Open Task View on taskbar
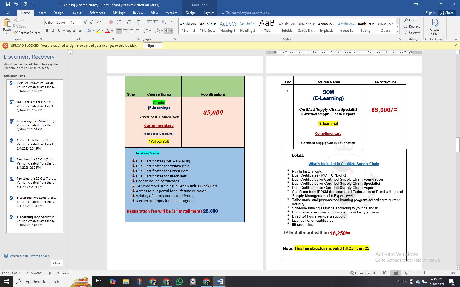The image size is (460, 287). (x=99, y=282)
